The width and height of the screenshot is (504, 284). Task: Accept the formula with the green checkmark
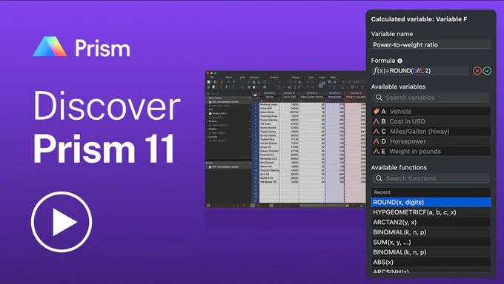coord(487,71)
